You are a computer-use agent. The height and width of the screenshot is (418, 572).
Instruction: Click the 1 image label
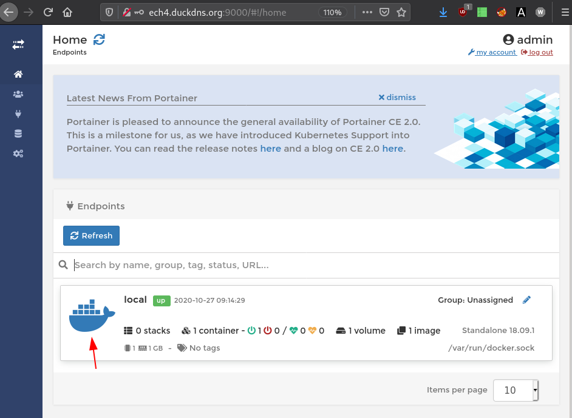(x=419, y=331)
